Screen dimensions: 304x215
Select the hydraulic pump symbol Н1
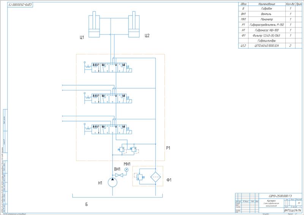112,182
